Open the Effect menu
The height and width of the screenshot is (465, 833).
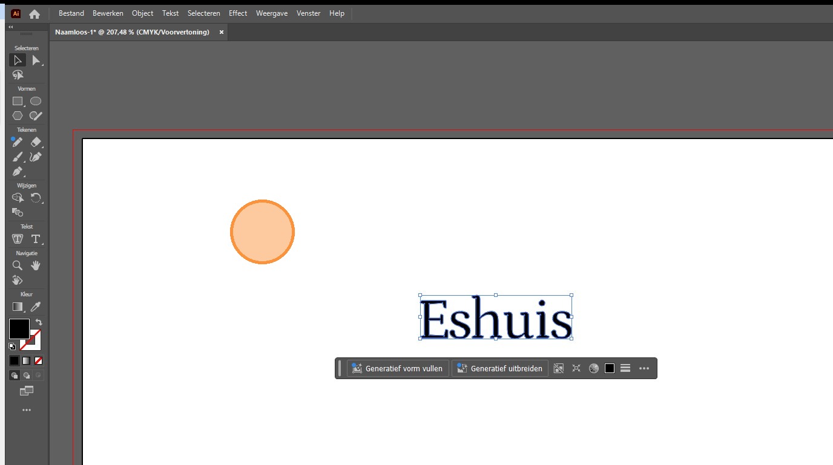tap(238, 13)
